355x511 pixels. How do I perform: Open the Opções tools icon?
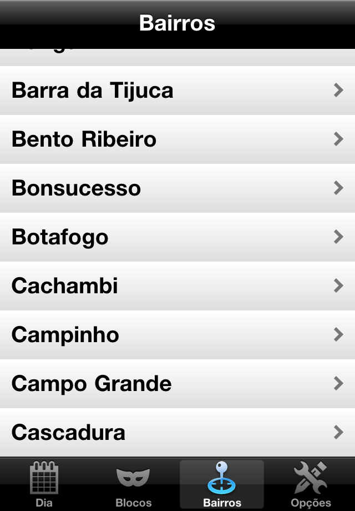coord(311,478)
